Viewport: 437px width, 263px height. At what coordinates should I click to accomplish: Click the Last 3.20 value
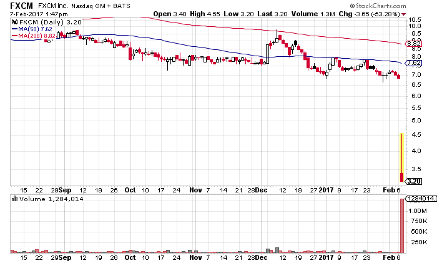tap(272, 14)
